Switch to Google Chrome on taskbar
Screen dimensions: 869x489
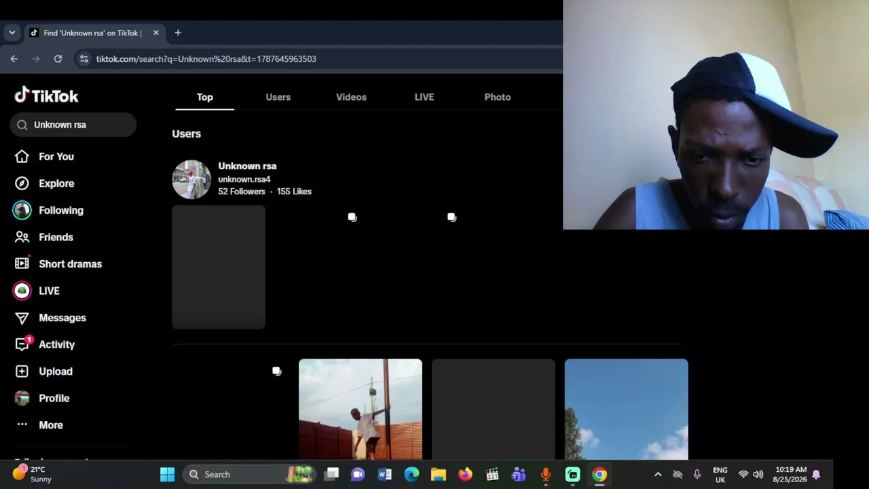click(x=599, y=475)
